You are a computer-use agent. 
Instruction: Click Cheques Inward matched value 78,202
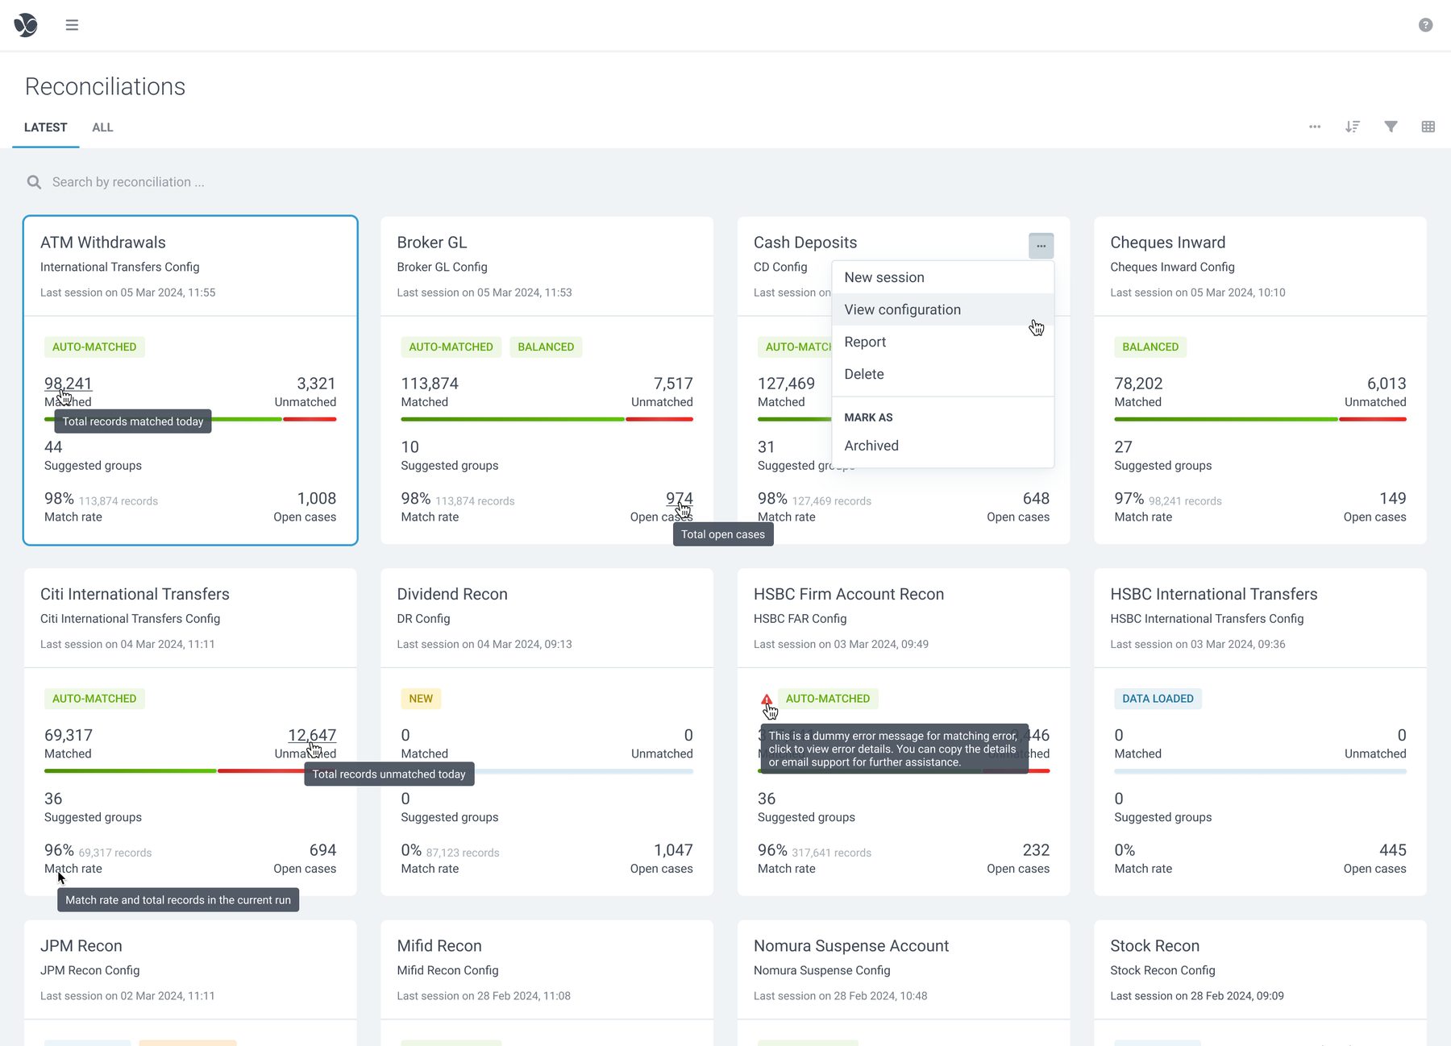tap(1138, 384)
